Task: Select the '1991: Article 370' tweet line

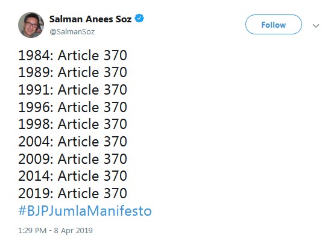Action: [72, 90]
